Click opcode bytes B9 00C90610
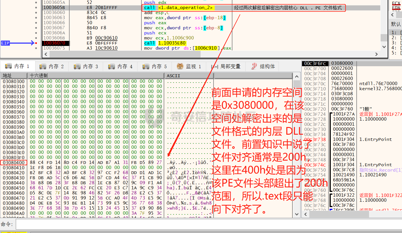Screen dimensions: 402x233 tap(102, 38)
